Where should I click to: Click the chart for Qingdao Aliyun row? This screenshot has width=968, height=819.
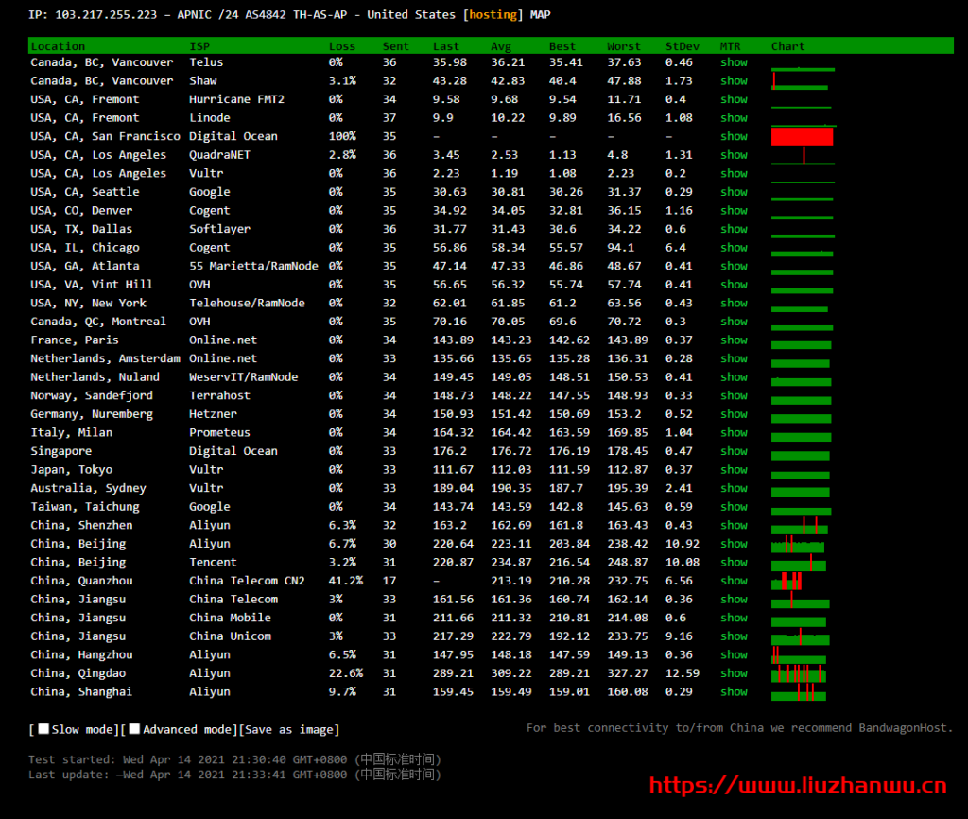(800, 674)
